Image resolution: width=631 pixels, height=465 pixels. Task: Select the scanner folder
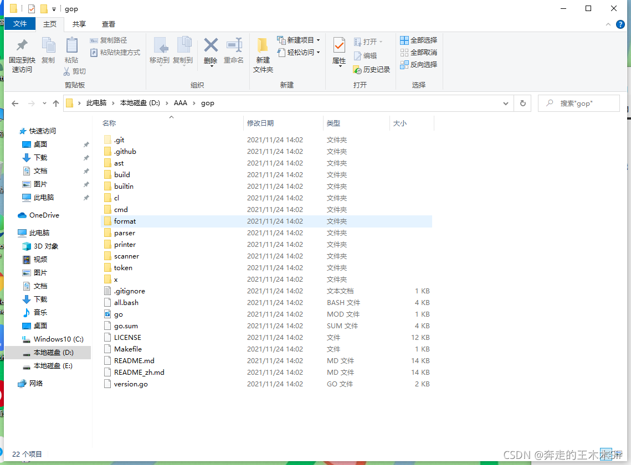[x=126, y=256]
